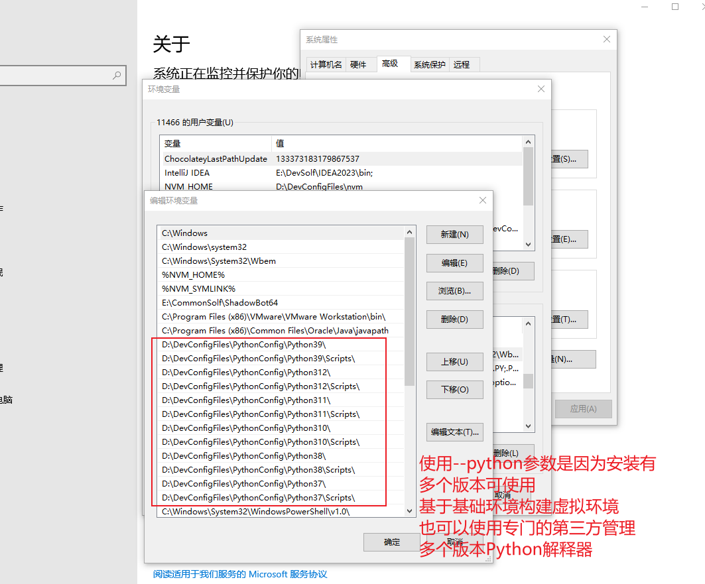Click 编辑(E) button in edit dialog

pos(454,263)
